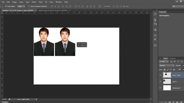Toggle Lock image pixels brush icon
The width and height of the screenshot is (184, 103).
(x=168, y=70)
